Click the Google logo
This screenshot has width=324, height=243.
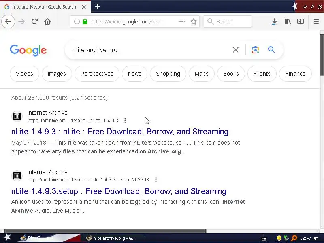pyautogui.click(x=28, y=50)
